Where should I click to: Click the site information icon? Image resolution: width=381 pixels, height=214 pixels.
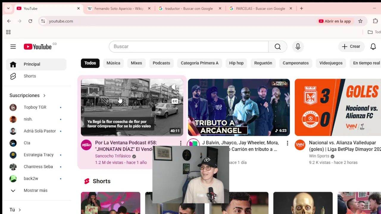[43, 21]
